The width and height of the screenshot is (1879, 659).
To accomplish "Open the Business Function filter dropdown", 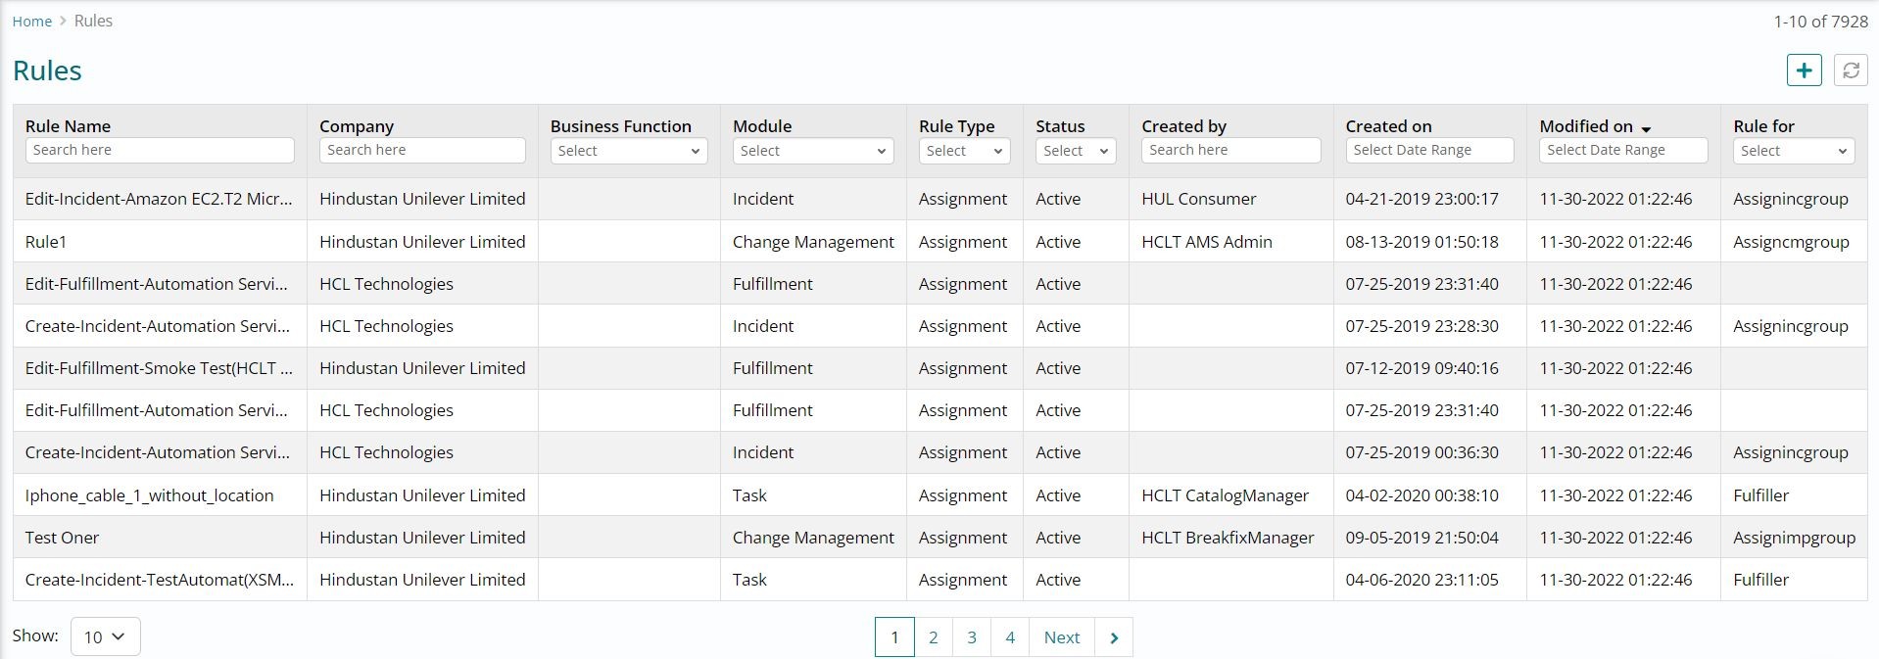I will (628, 151).
